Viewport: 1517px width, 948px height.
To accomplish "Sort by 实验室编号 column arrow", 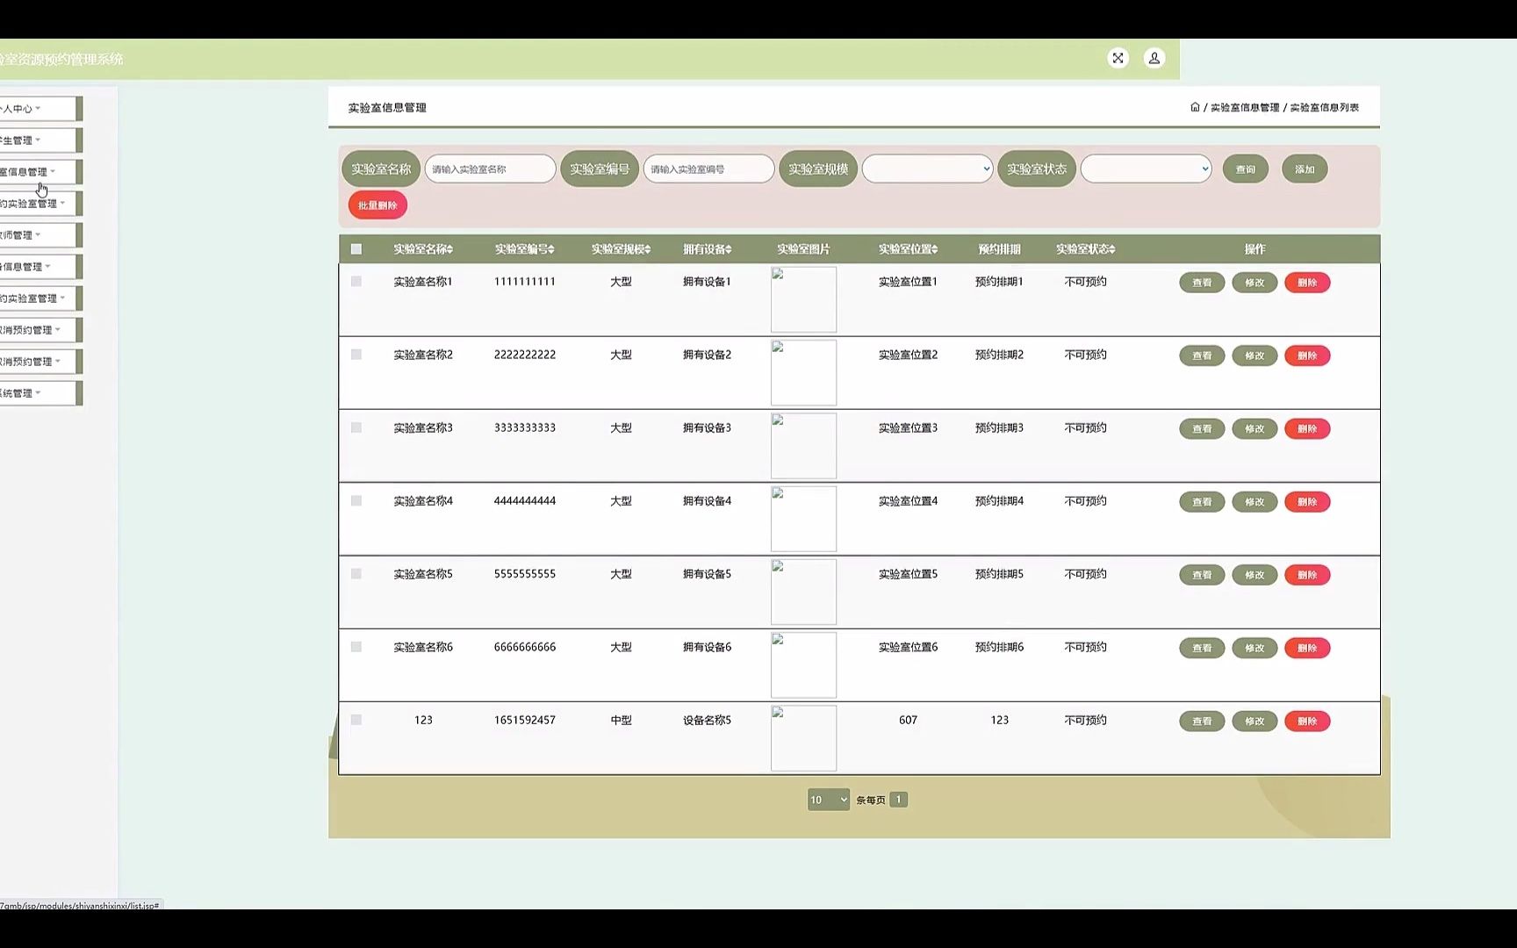I will point(551,249).
